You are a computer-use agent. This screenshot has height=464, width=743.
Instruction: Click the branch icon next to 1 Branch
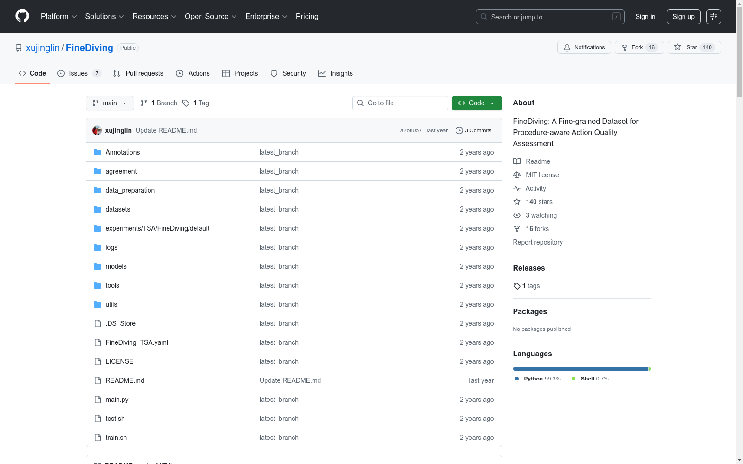point(144,103)
